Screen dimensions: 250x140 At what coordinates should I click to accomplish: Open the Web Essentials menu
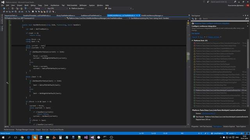tap(72, 5)
